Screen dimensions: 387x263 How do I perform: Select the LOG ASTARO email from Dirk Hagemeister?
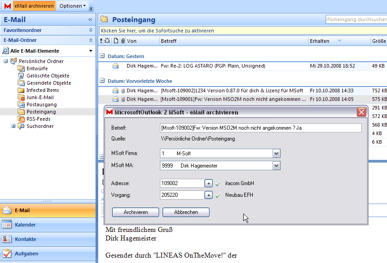tap(243, 66)
